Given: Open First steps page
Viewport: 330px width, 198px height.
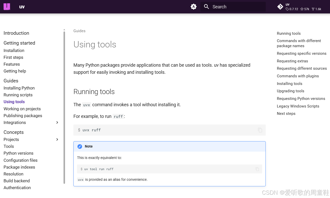Looking at the screenshot, I should tap(13, 58).
